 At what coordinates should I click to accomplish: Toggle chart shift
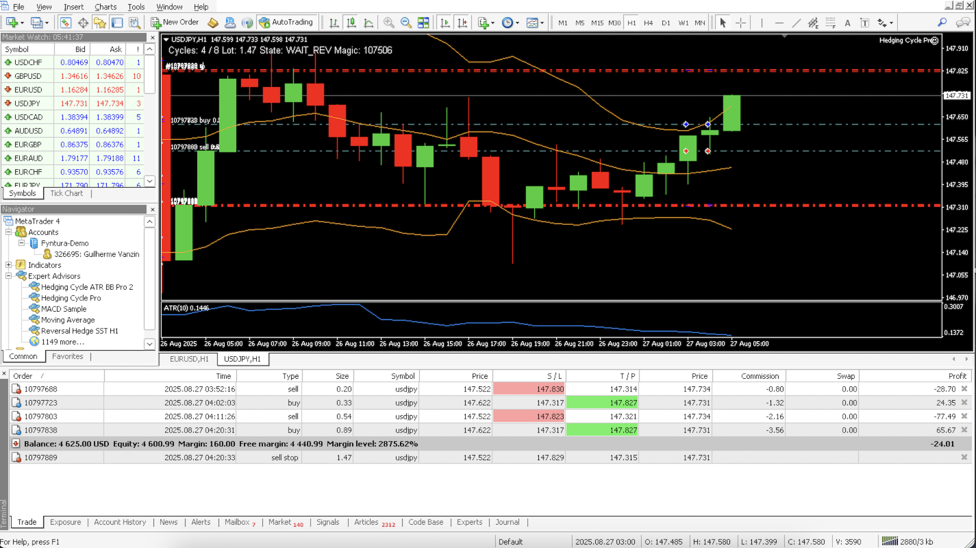coord(462,22)
